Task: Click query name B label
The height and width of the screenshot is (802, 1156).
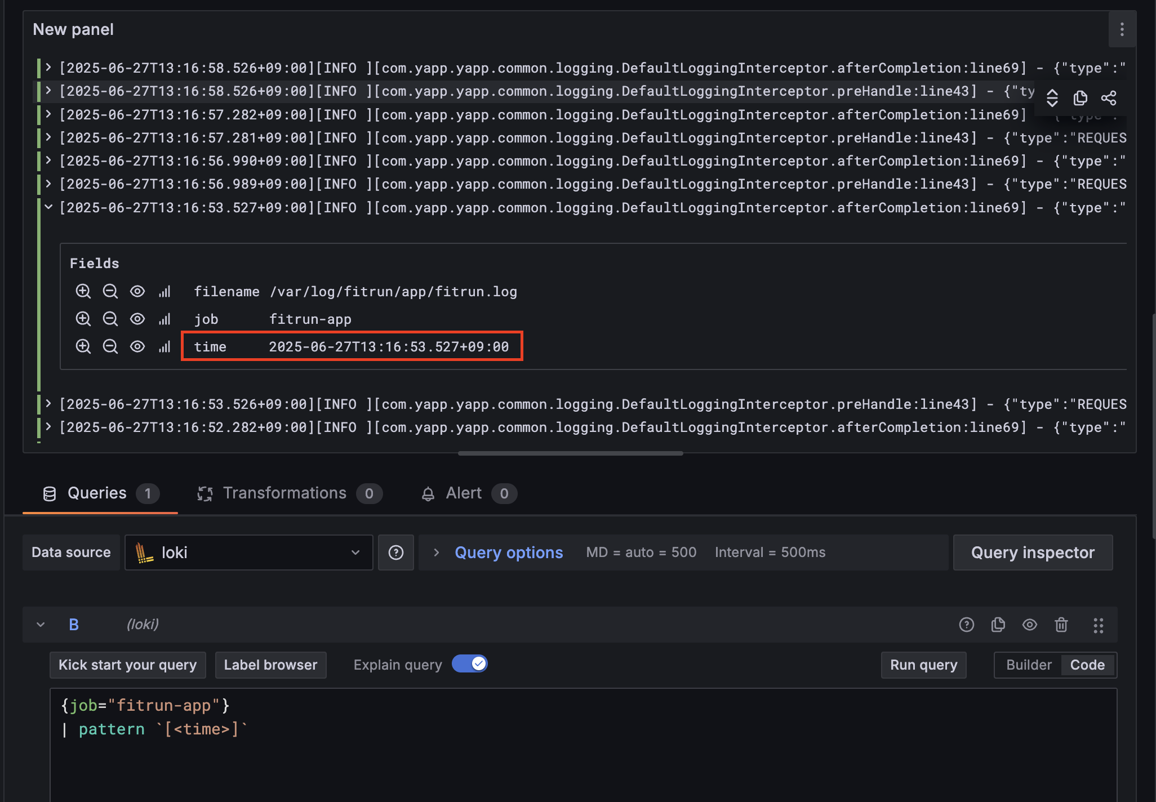Action: [x=74, y=625]
